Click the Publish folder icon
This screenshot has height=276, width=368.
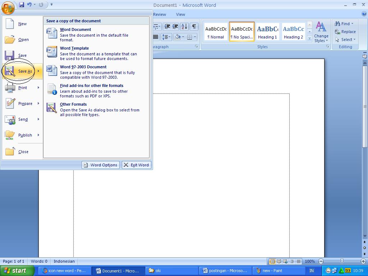point(10,135)
